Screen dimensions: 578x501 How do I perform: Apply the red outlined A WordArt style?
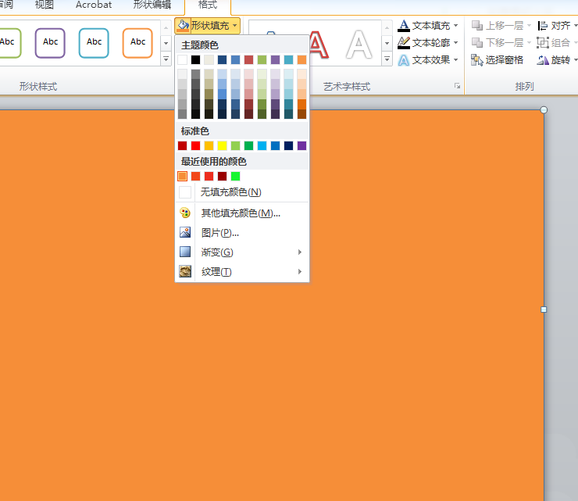pos(319,45)
